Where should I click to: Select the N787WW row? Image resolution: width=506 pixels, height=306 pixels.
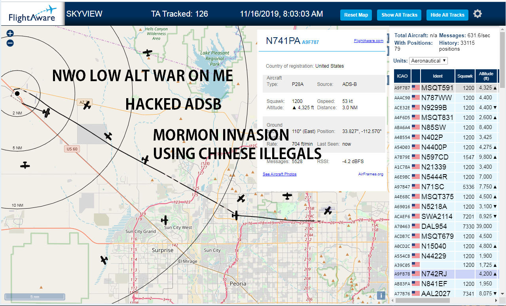pyautogui.click(x=446, y=98)
